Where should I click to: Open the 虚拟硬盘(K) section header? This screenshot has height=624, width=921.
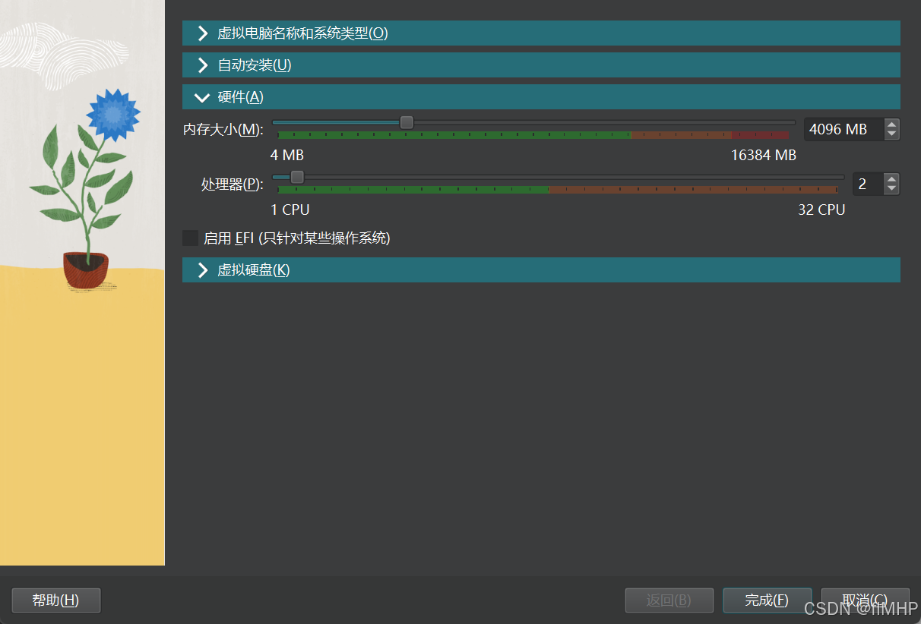click(x=254, y=270)
